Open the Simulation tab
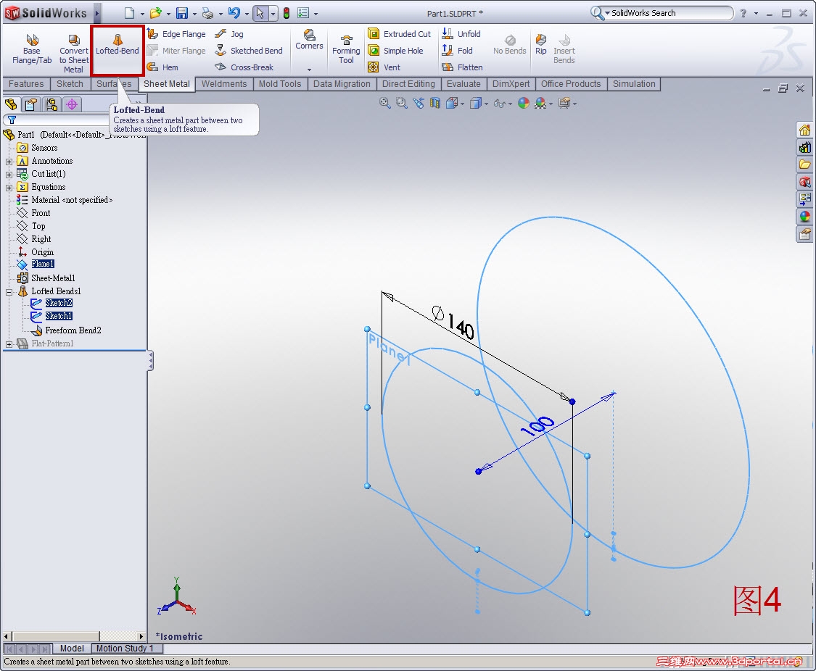This screenshot has height=671, width=816. [634, 84]
